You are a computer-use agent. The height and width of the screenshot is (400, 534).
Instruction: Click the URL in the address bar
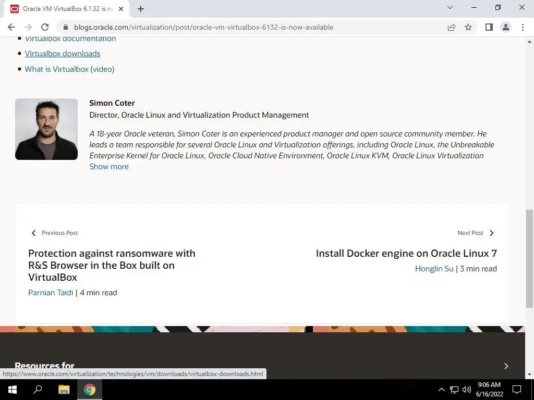[204, 27]
